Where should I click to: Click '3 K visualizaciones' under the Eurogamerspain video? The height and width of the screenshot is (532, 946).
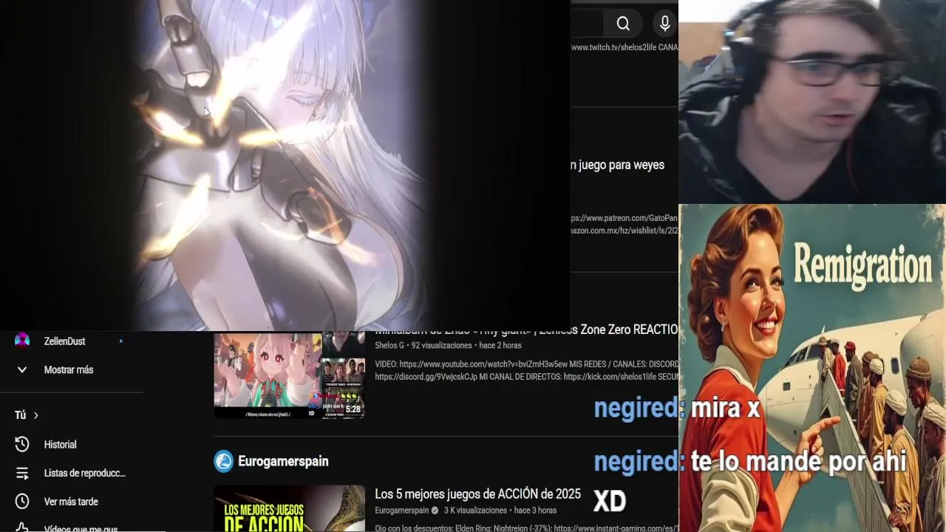[x=475, y=511]
